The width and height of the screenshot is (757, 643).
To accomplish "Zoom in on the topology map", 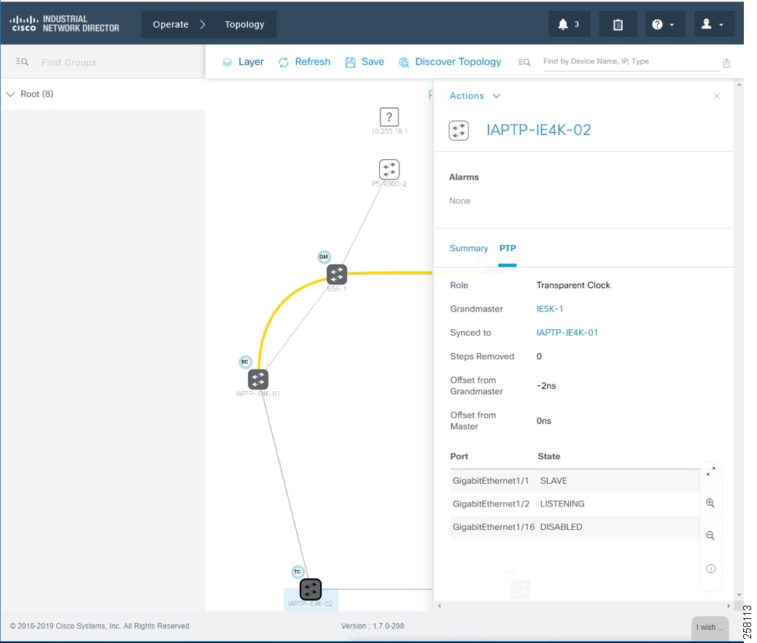I will click(710, 503).
